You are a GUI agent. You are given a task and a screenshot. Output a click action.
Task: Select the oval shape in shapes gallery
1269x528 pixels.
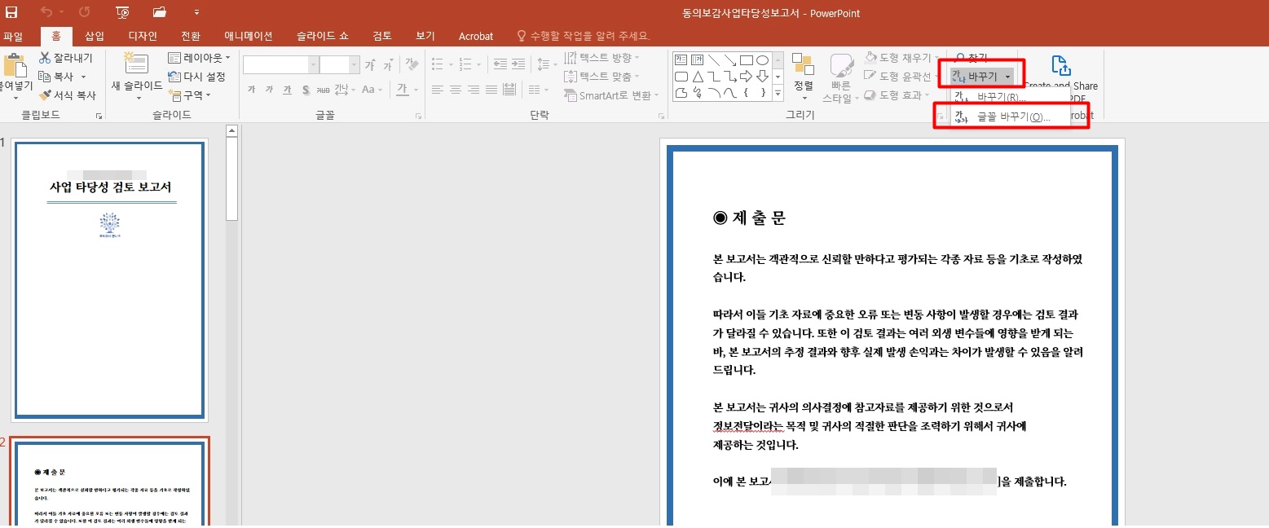tap(762, 59)
